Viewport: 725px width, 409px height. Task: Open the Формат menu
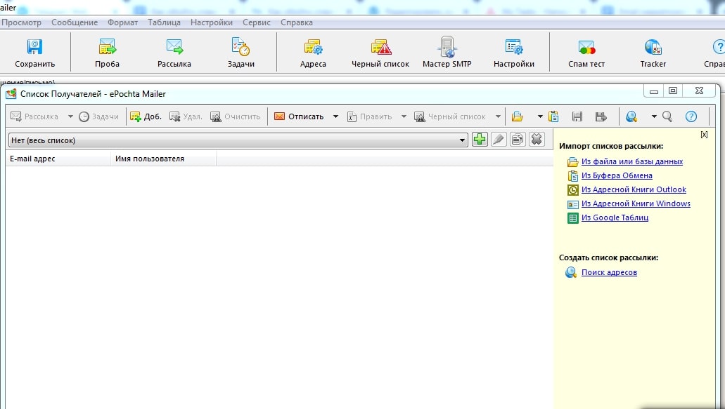(122, 22)
